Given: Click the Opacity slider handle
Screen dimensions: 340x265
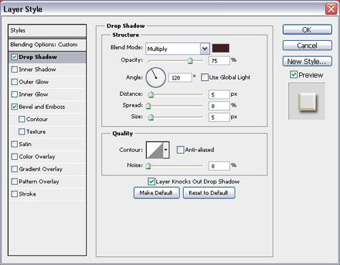Looking at the screenshot, I should 190,60.
